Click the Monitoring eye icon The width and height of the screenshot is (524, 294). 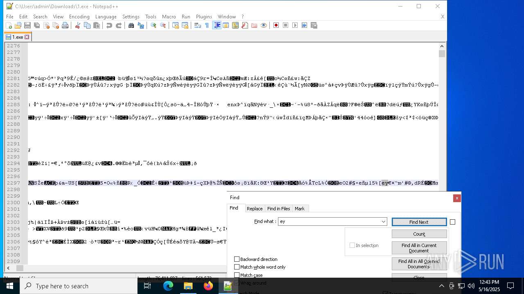pyautogui.click(x=264, y=25)
